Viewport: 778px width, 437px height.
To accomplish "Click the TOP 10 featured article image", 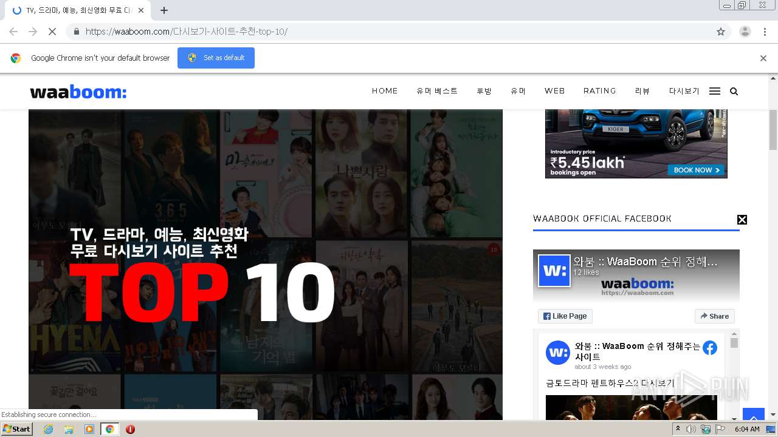I will (266, 265).
